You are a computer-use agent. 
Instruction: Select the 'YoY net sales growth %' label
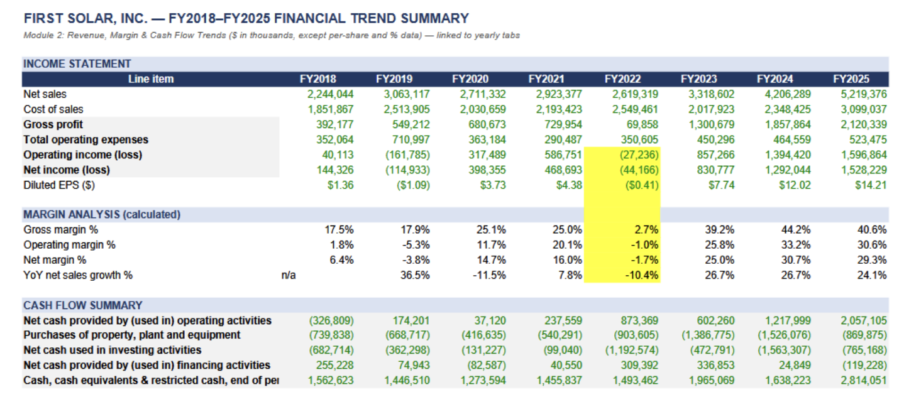click(78, 275)
